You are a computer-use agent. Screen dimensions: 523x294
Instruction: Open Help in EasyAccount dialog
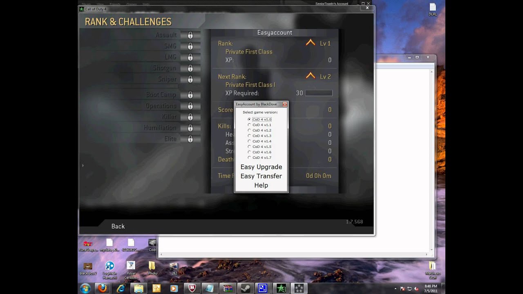tap(261, 185)
